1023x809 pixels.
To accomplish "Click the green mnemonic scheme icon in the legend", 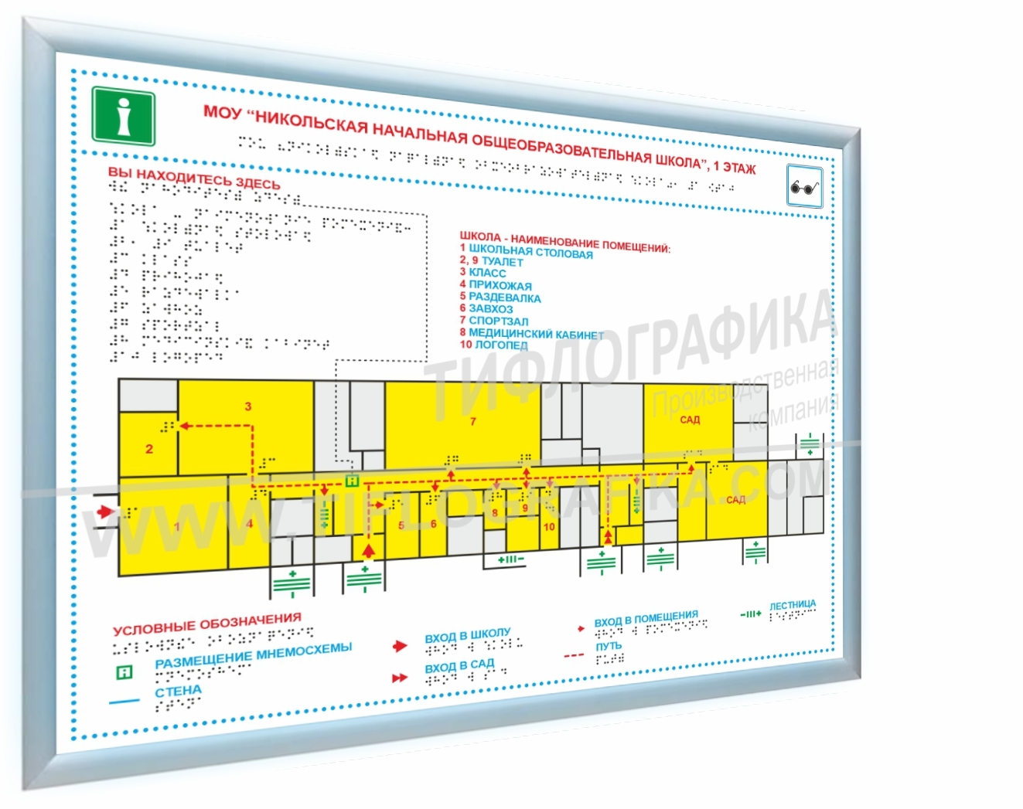I will coord(124,672).
